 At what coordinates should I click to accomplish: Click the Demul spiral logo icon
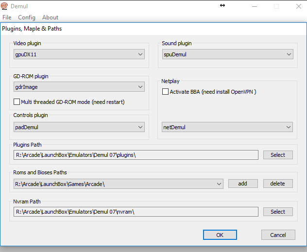(x=4, y=6)
